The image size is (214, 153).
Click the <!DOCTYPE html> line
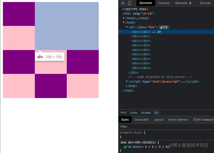(x=135, y=9)
